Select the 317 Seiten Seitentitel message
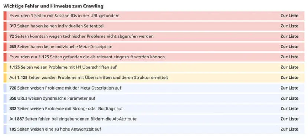 [x=56, y=26]
